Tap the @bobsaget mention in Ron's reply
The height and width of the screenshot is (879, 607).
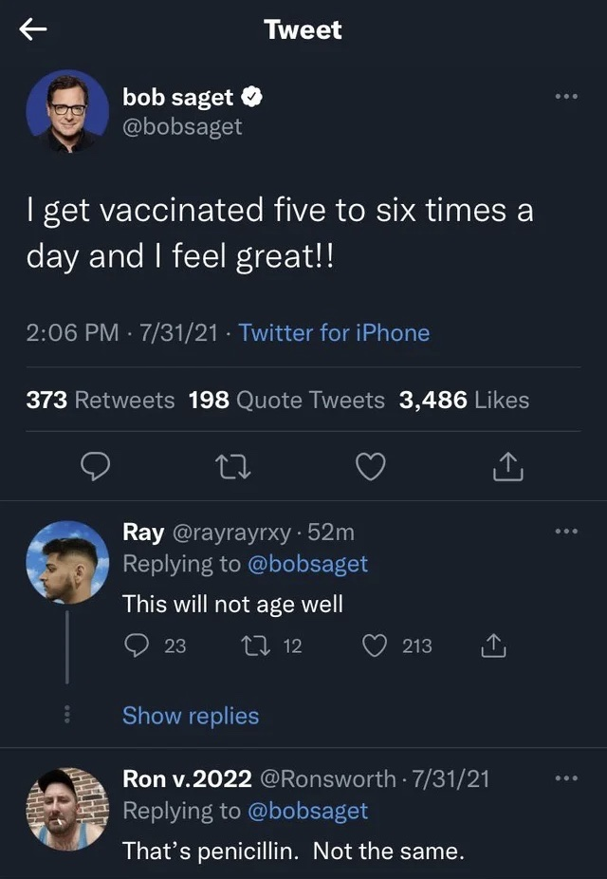307,812
